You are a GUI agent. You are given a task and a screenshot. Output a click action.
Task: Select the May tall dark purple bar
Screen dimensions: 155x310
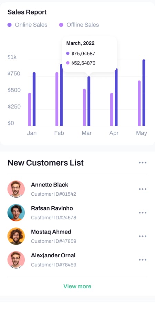pos(144,93)
